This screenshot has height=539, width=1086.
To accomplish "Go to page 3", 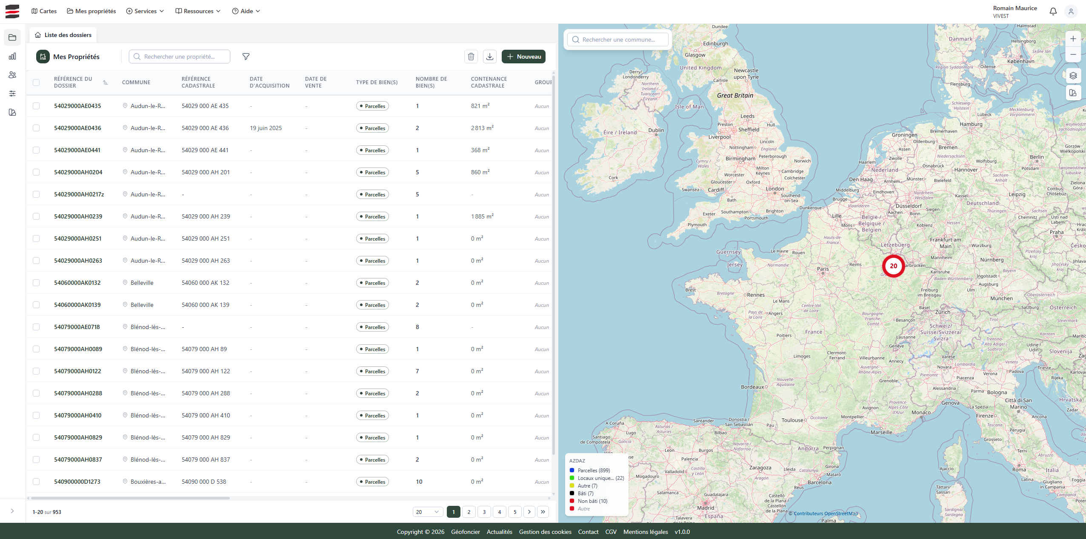I will point(484,512).
